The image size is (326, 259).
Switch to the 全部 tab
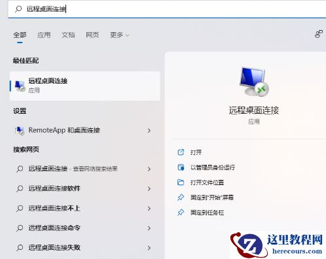tap(20, 35)
